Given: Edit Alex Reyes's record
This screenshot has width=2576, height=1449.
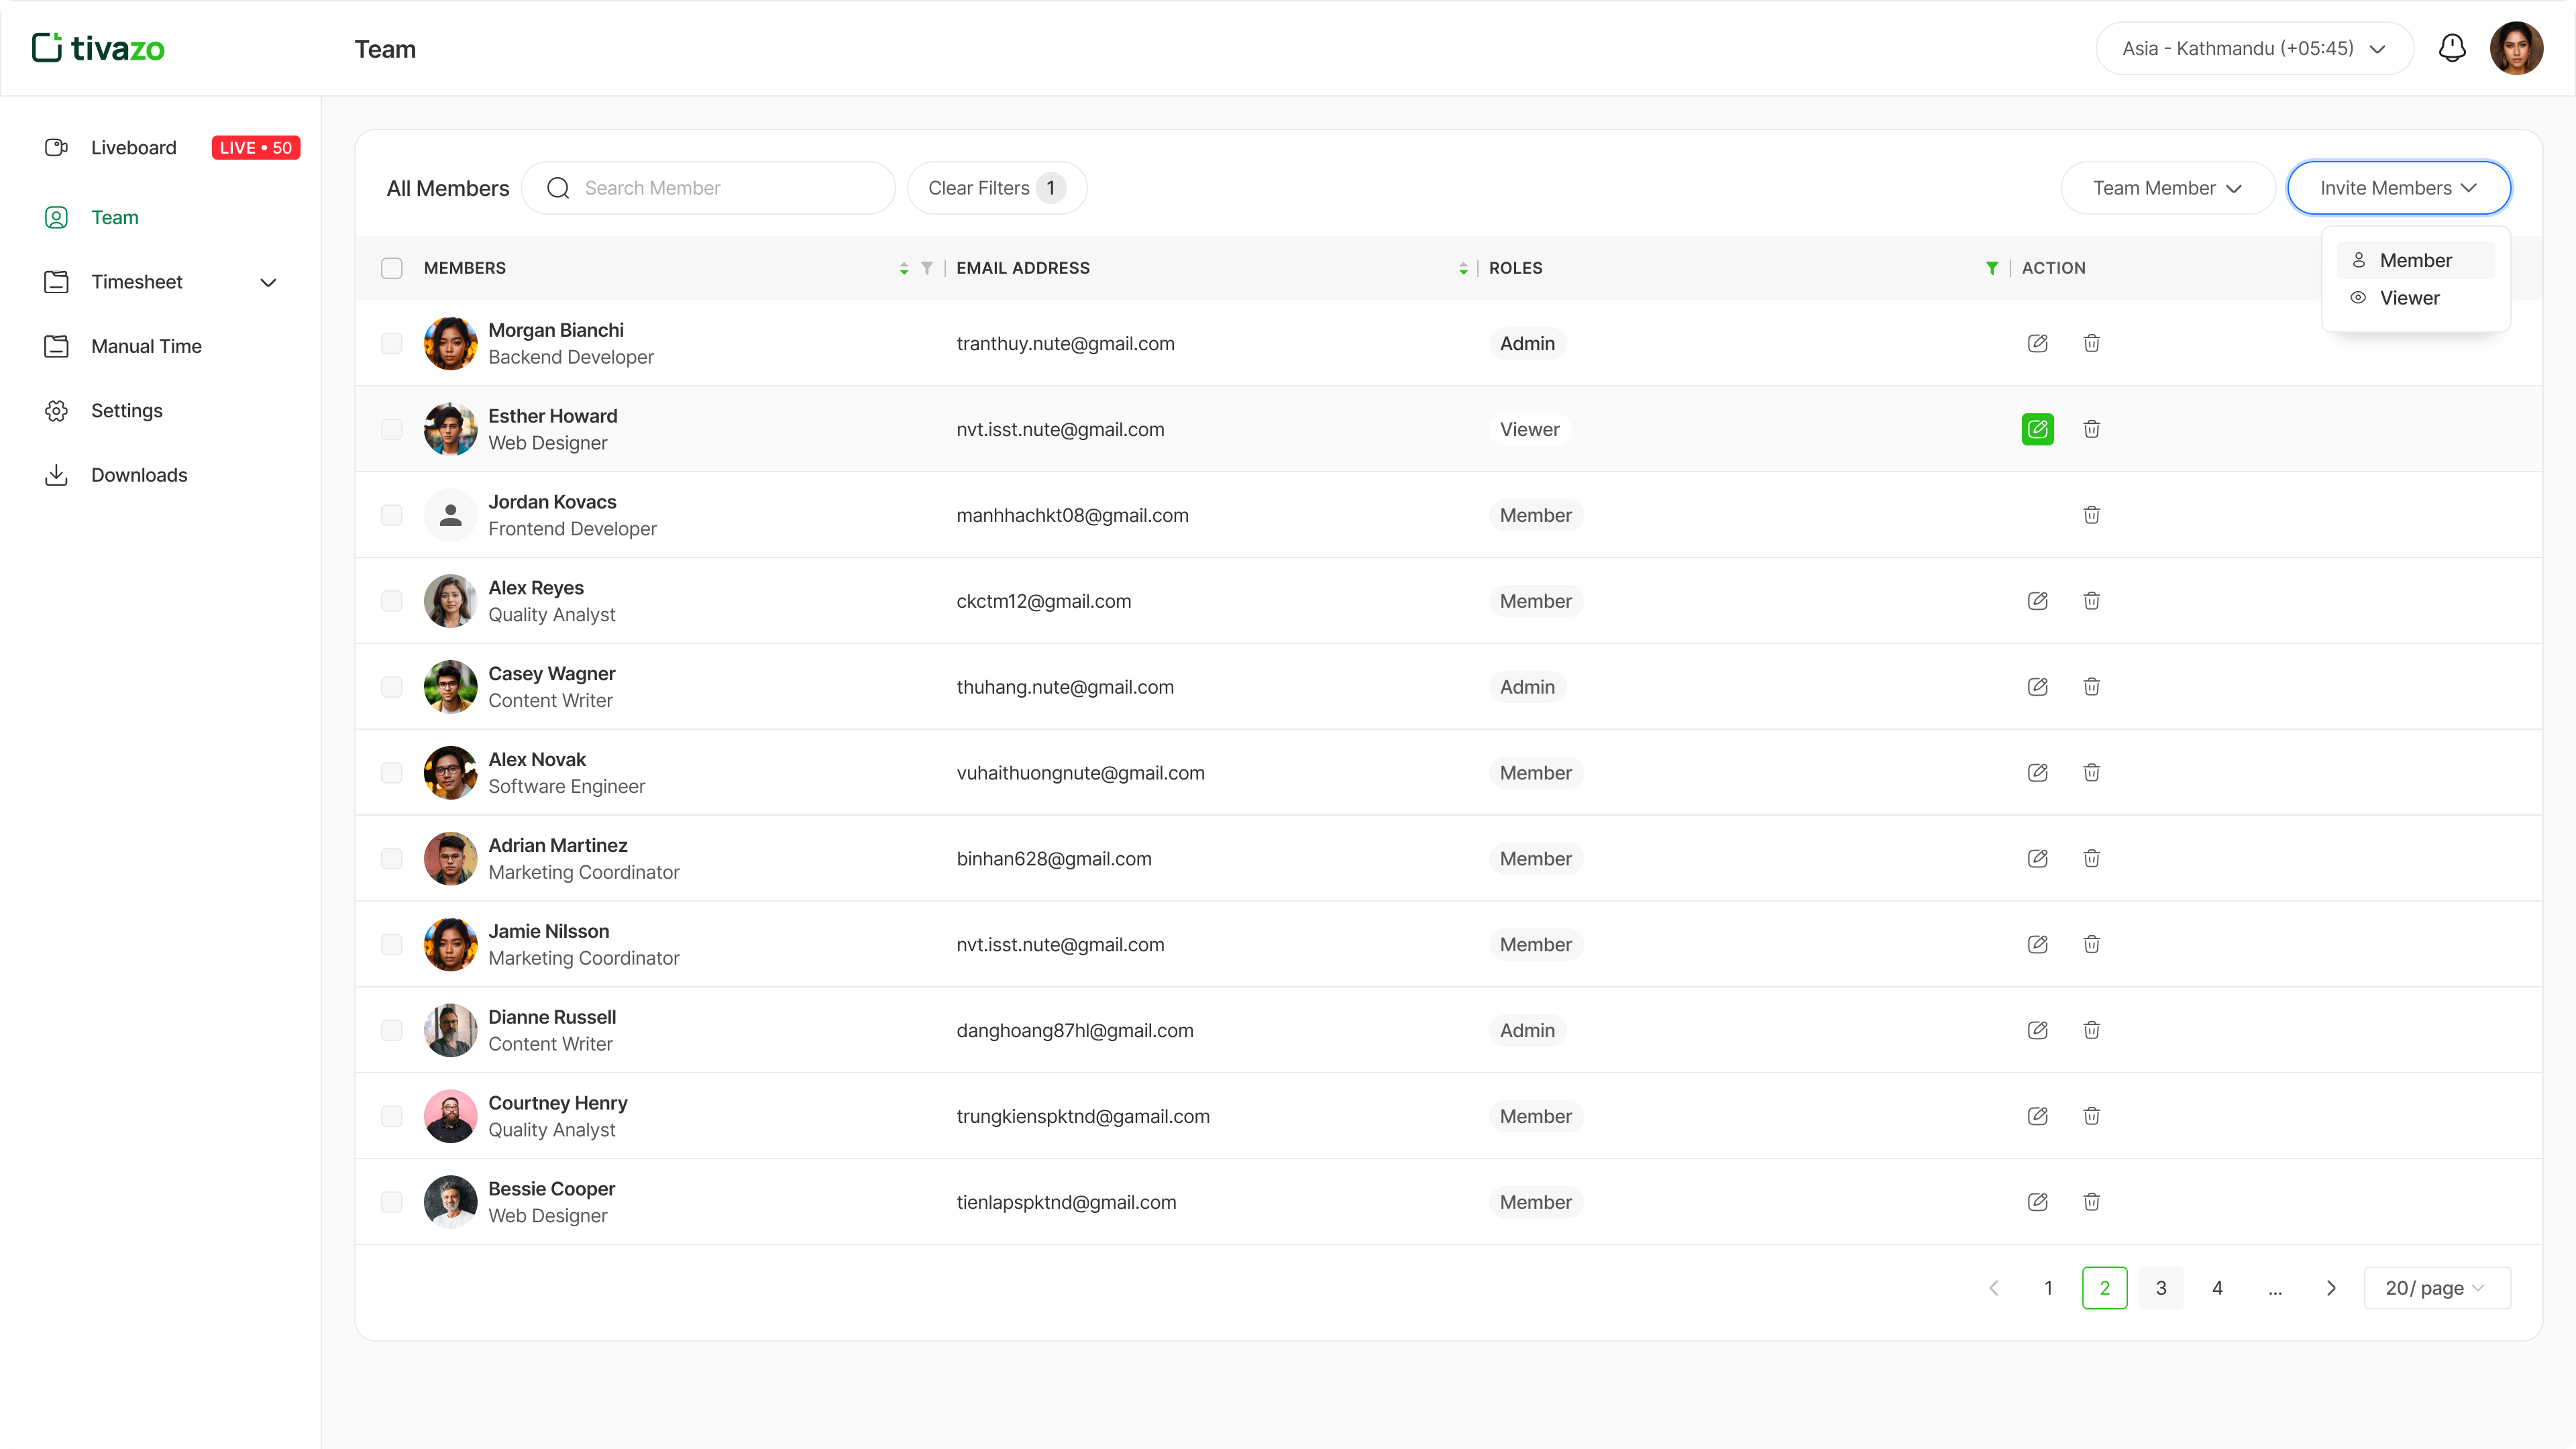Looking at the screenshot, I should click(x=2037, y=601).
